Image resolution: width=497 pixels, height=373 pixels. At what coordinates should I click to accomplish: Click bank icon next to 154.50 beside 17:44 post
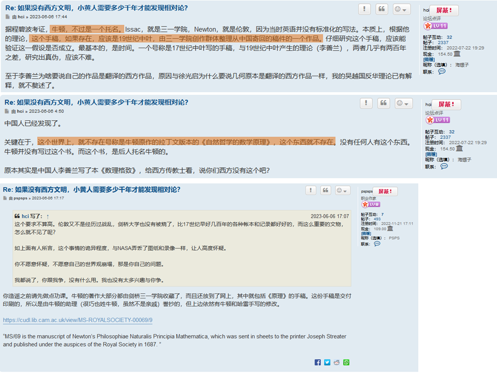pos(457,53)
